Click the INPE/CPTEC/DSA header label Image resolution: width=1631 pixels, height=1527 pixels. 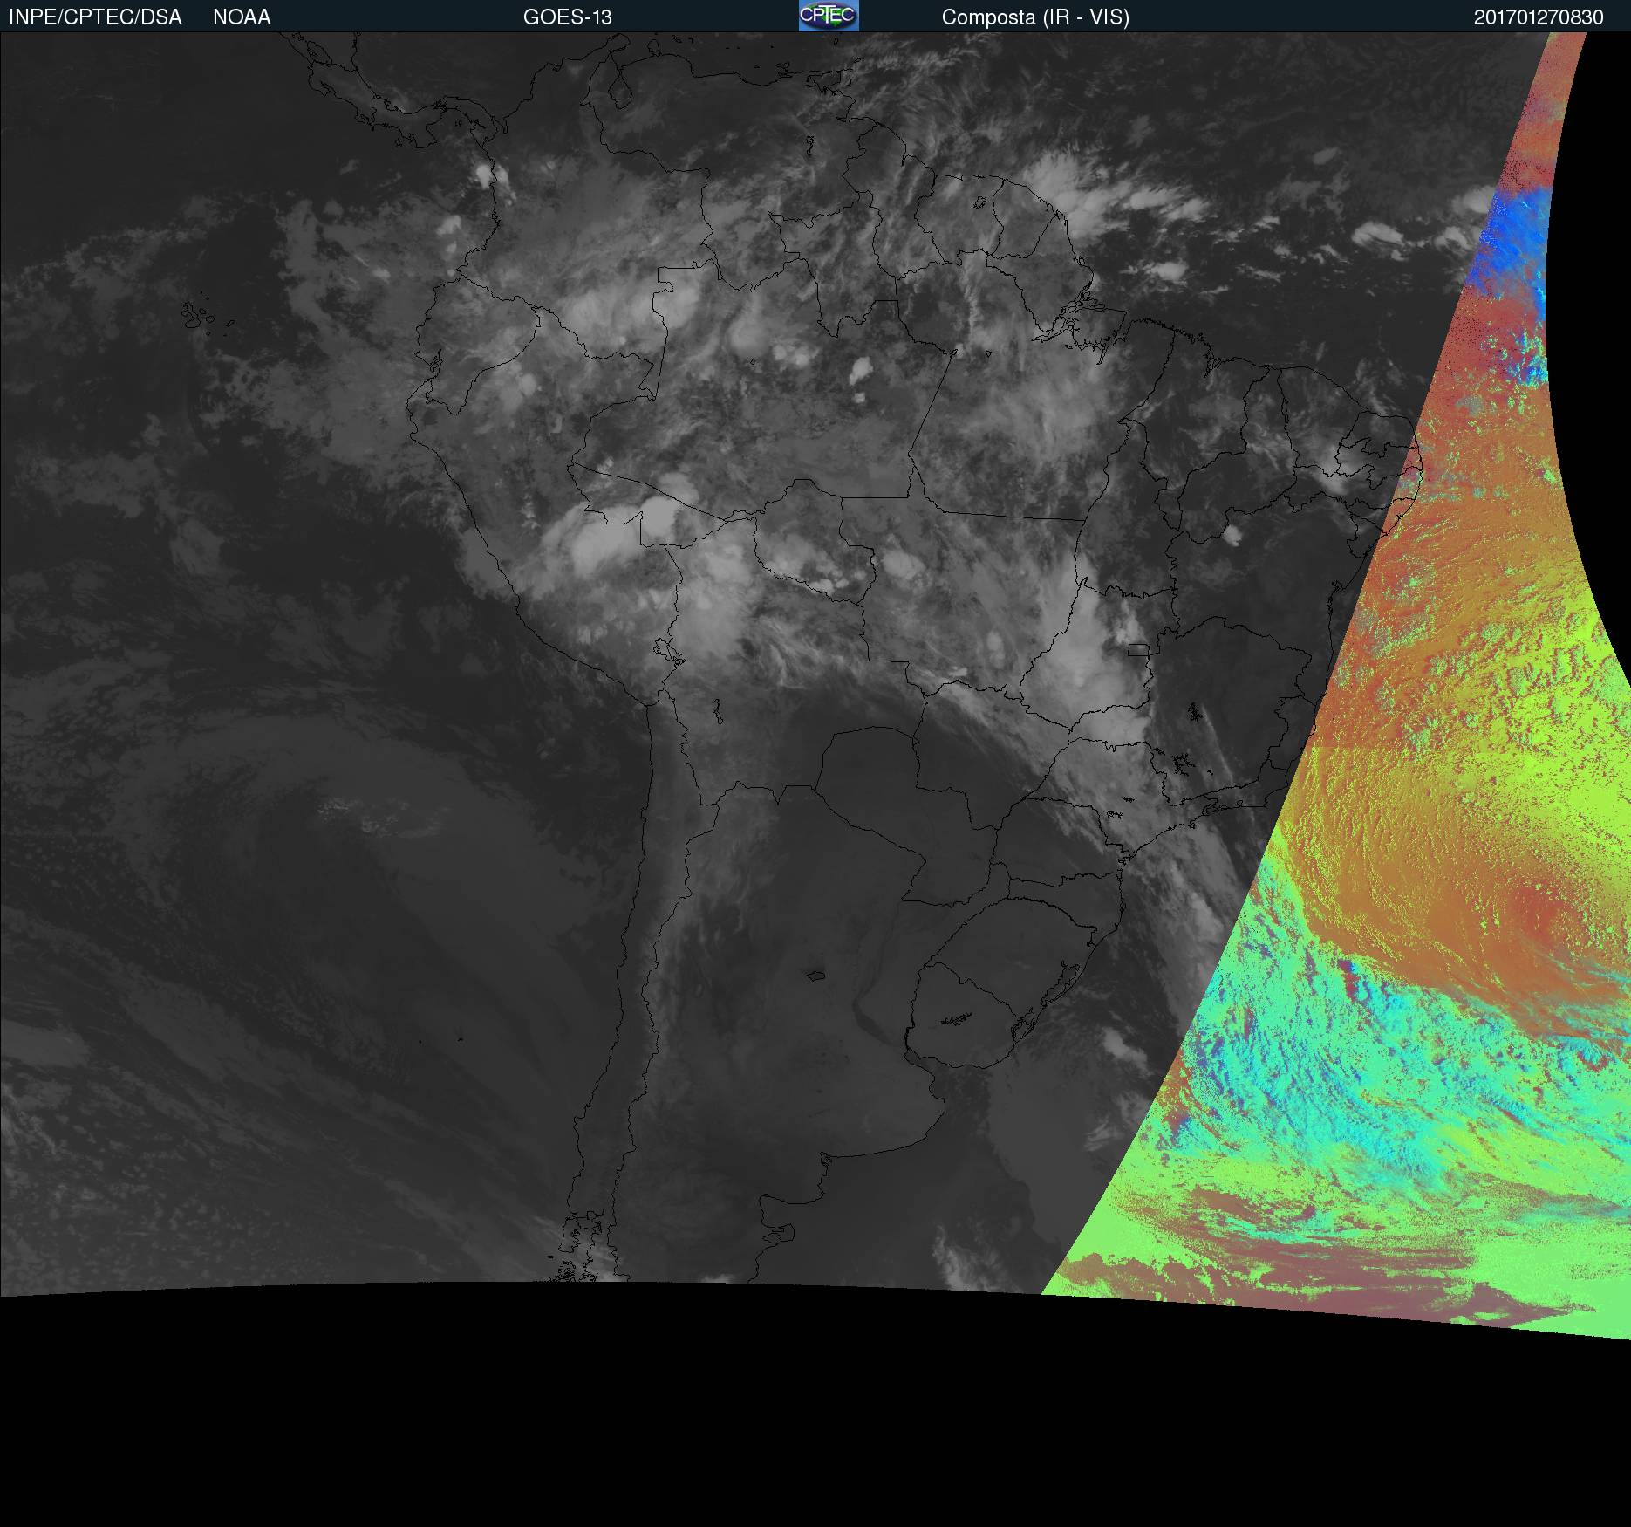(95, 17)
